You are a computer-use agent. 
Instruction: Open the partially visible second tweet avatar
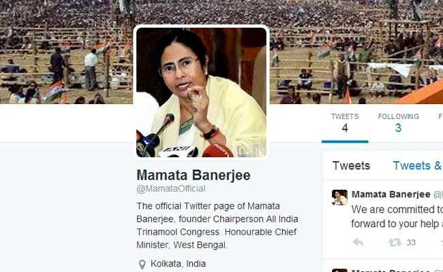(x=339, y=271)
